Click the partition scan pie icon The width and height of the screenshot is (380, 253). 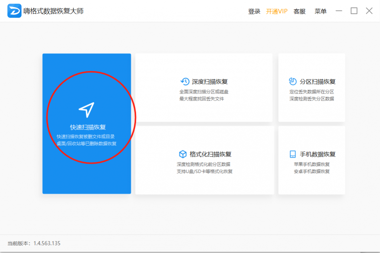pyautogui.click(x=293, y=81)
